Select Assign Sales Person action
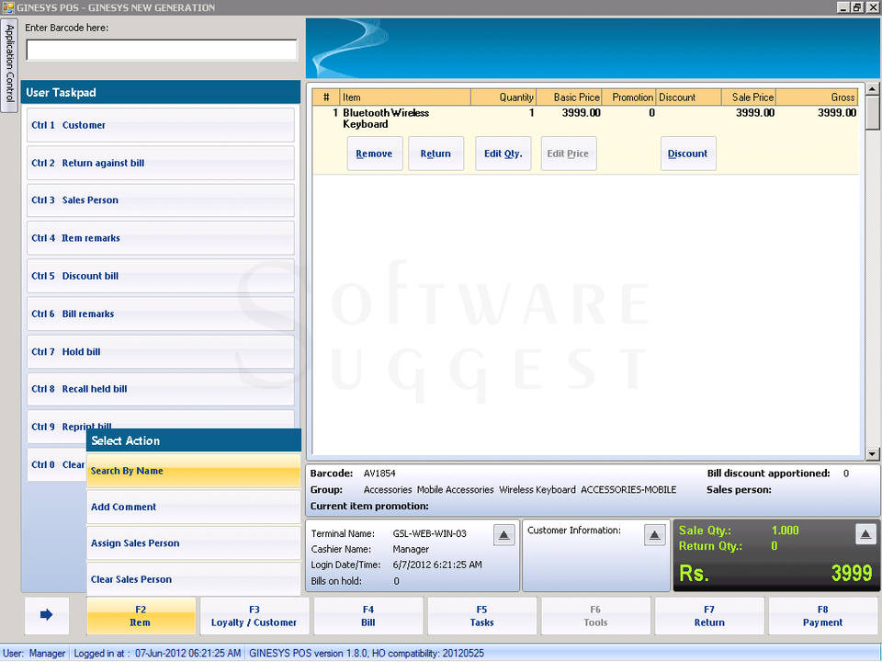This screenshot has height=662, width=882. (193, 543)
